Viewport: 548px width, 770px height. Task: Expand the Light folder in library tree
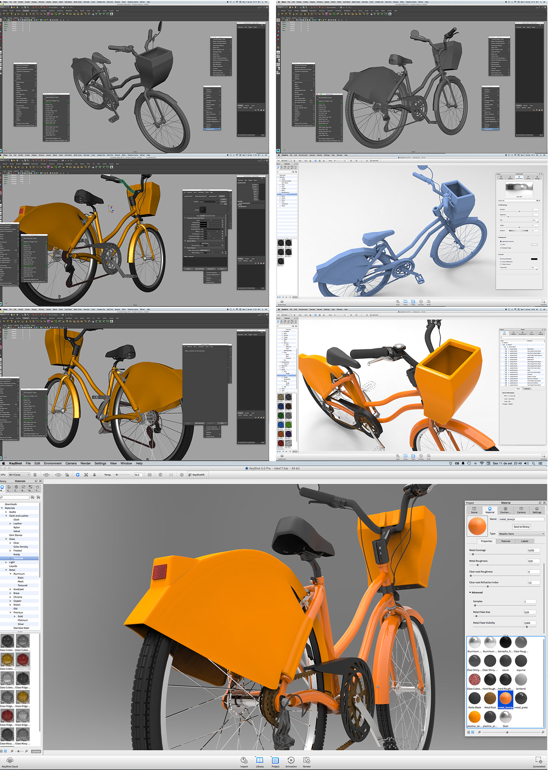coord(6,562)
